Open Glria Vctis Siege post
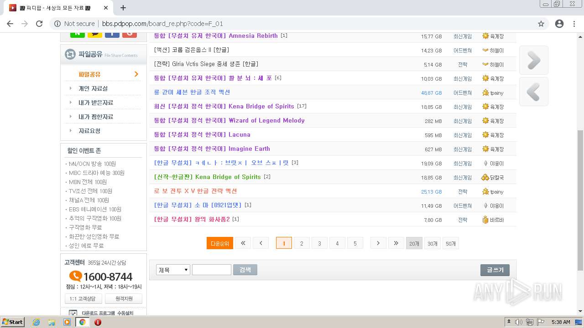 [206, 64]
